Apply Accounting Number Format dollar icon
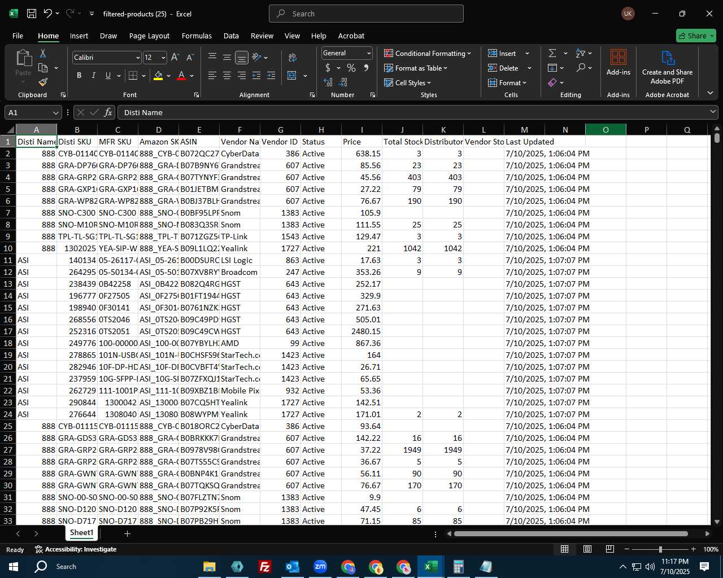The height and width of the screenshot is (578, 723). [x=328, y=68]
